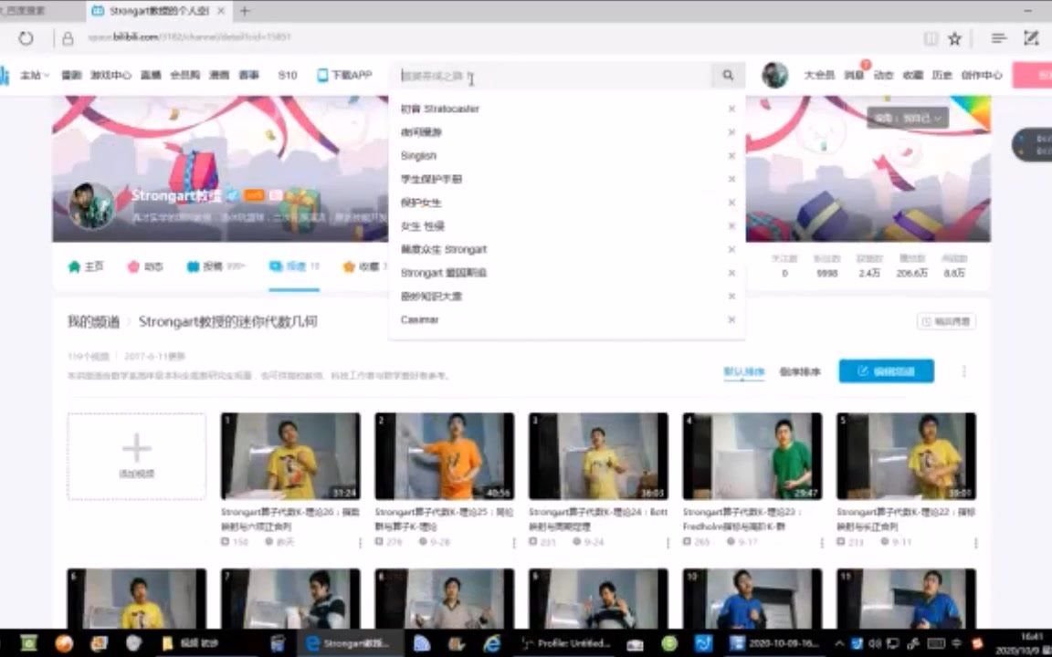The width and height of the screenshot is (1052, 657).
Task: Click the 收藏 favorites icon in the top navigation
Action: point(912,76)
